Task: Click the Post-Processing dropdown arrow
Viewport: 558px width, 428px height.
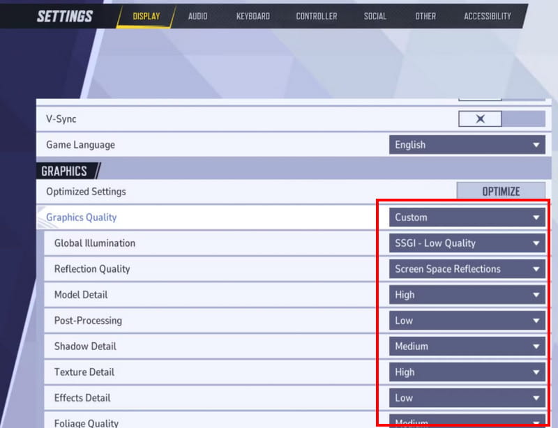Action: (536, 321)
